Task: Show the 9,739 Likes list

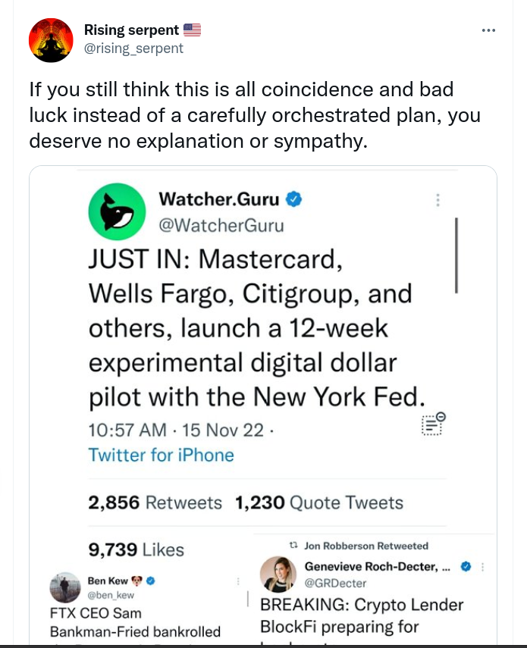Action: click(x=136, y=549)
